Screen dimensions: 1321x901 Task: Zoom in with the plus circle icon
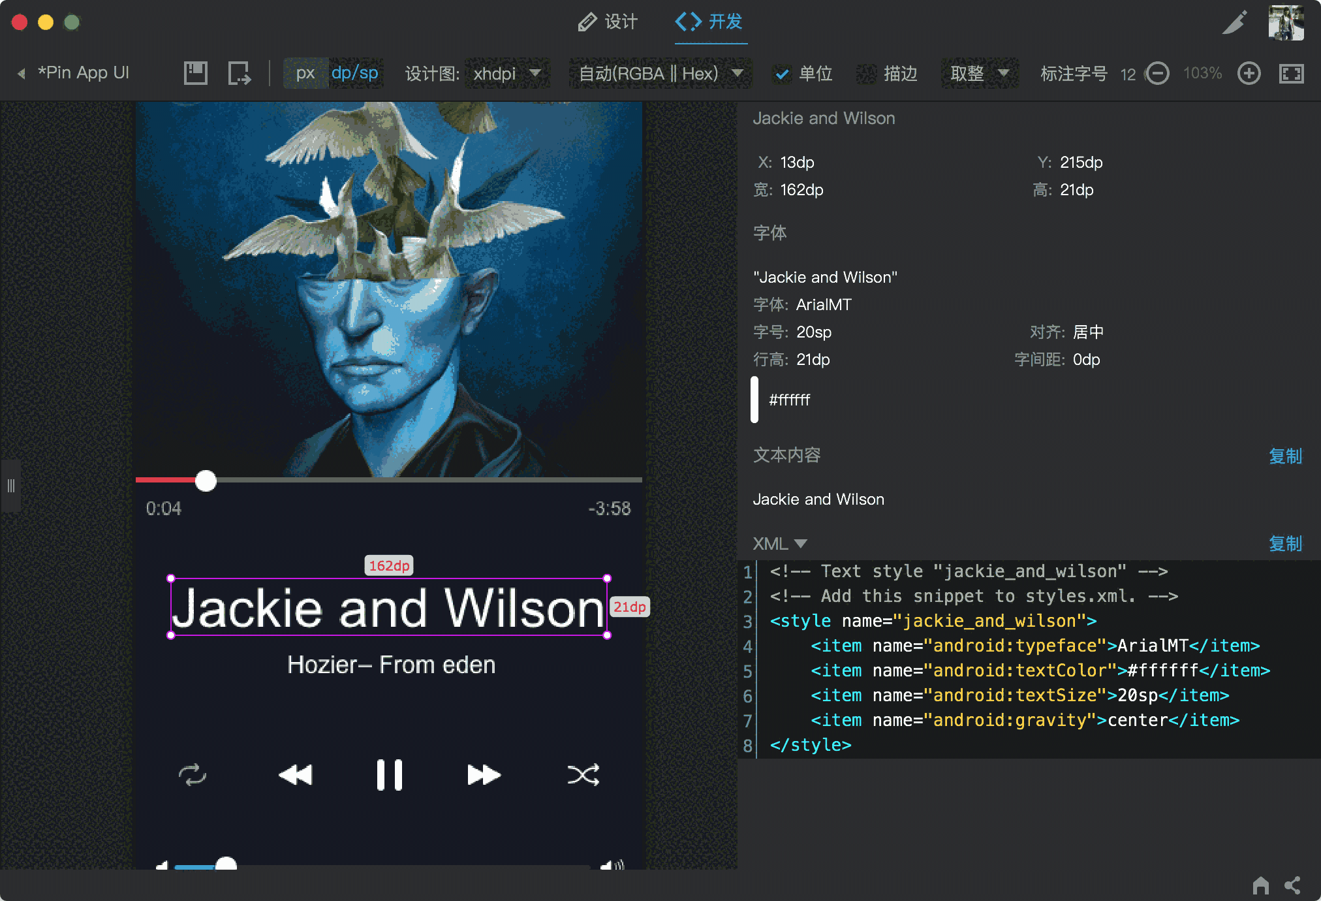(1249, 73)
